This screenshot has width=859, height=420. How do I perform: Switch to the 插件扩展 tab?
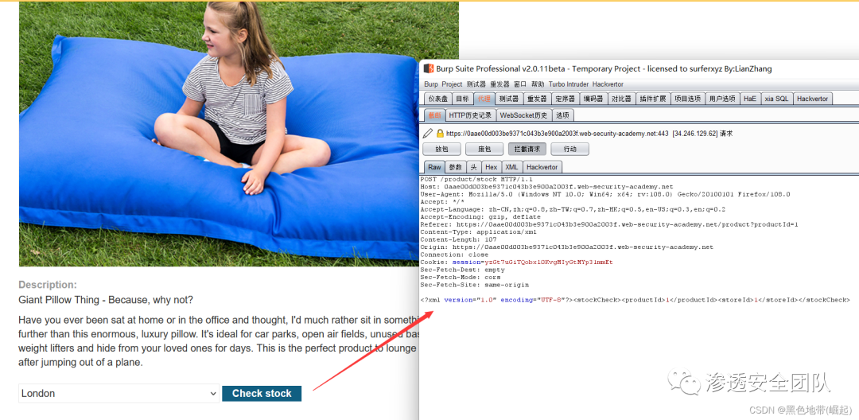point(652,99)
